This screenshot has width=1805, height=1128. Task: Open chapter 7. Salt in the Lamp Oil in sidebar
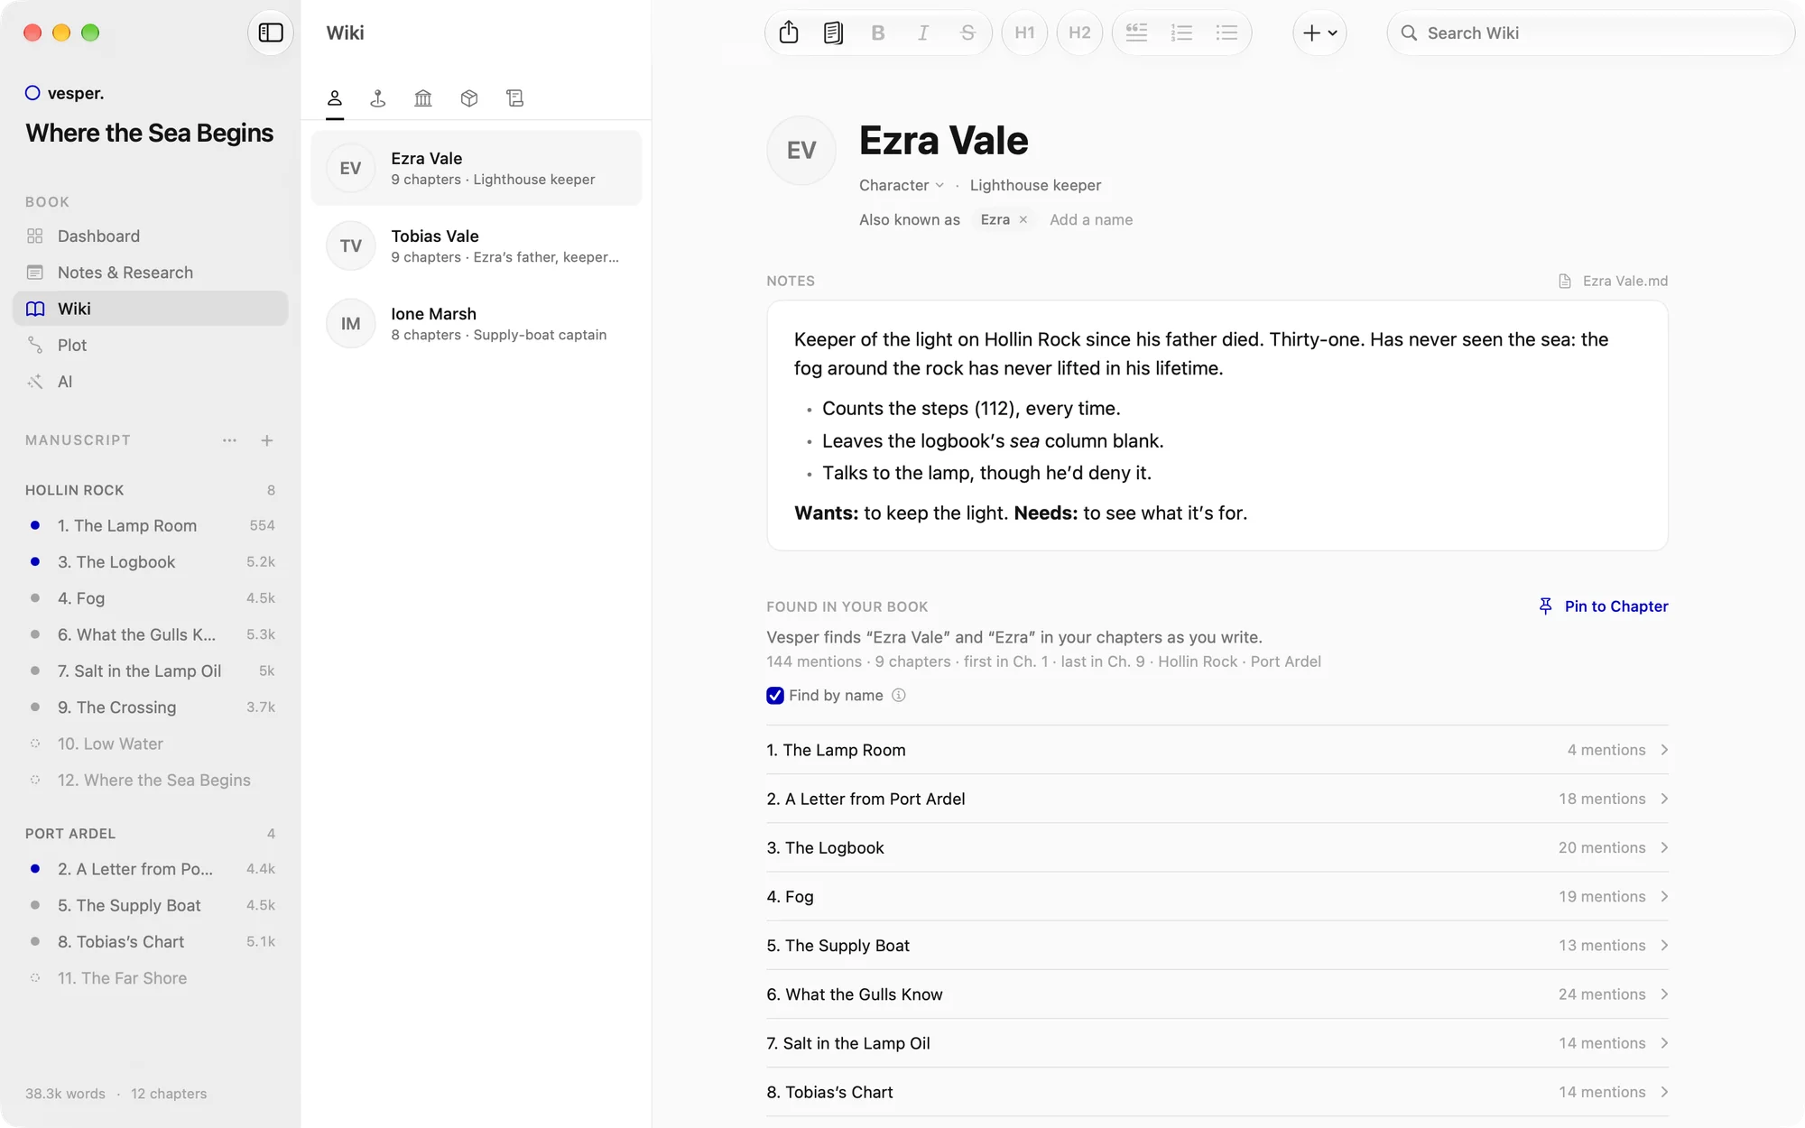click(151, 670)
